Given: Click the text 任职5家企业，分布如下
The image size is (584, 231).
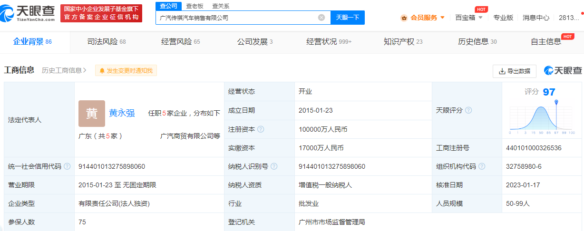Looking at the screenshot, I should pos(185,113).
